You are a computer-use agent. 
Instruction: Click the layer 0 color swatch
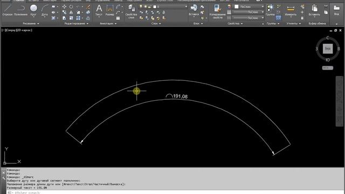pyautogui.click(x=155, y=6)
